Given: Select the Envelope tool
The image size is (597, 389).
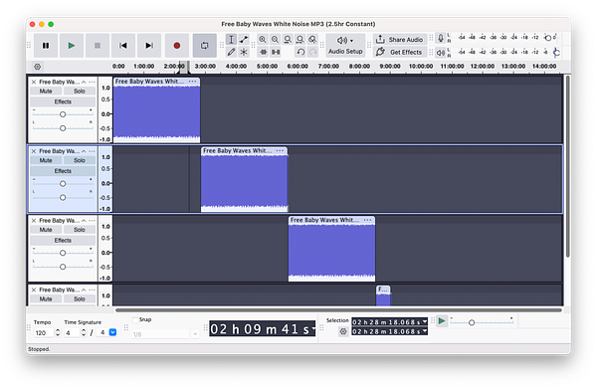Looking at the screenshot, I should tap(244, 39).
